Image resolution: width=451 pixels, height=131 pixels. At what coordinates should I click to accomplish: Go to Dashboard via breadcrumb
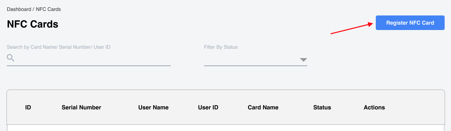[x=19, y=9]
